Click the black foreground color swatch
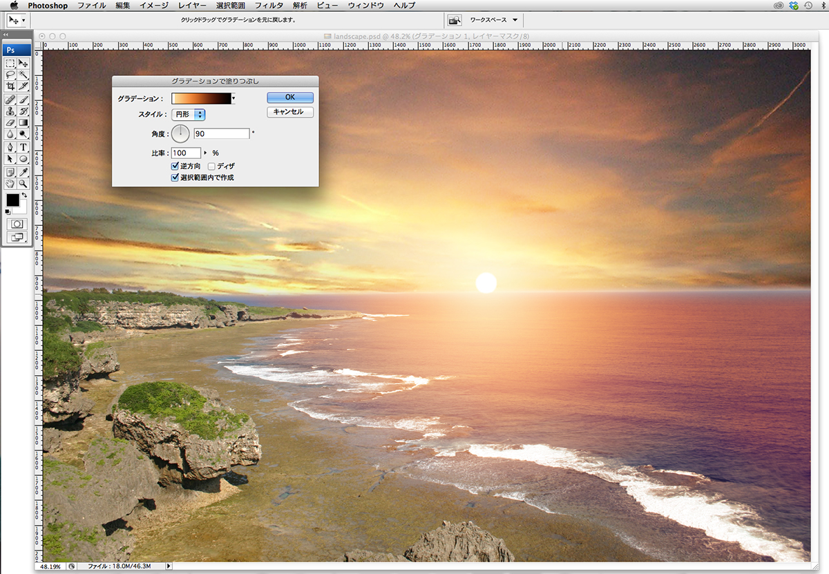Viewport: 829px width, 574px height. 13,200
